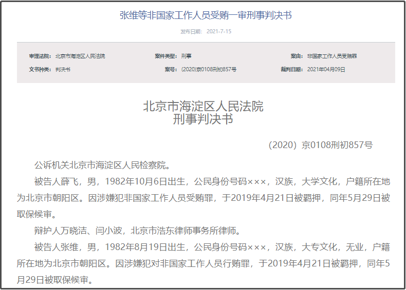Click the line 所在地为北京市朝阳区 about 行贿罪
406x290 pixels.
click(204, 263)
